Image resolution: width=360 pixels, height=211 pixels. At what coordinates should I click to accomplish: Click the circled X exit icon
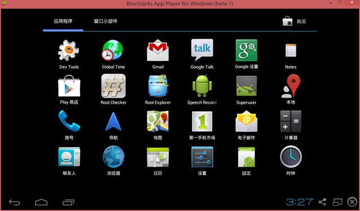coord(353,202)
